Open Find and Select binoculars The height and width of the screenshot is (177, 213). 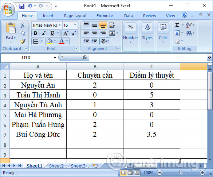189,33
